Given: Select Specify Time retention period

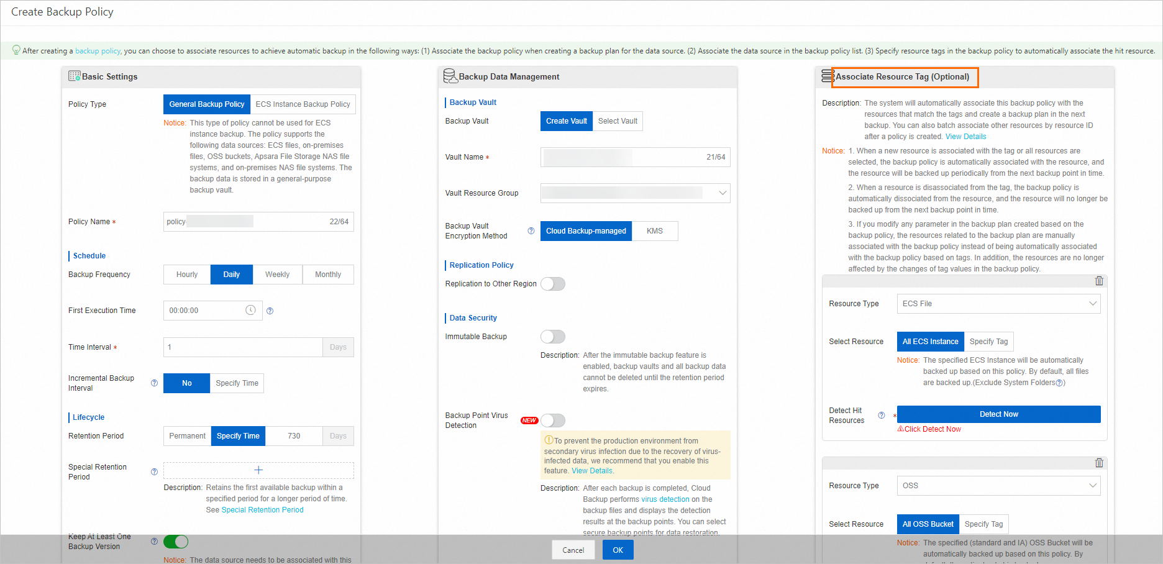Looking at the screenshot, I should click(238, 436).
